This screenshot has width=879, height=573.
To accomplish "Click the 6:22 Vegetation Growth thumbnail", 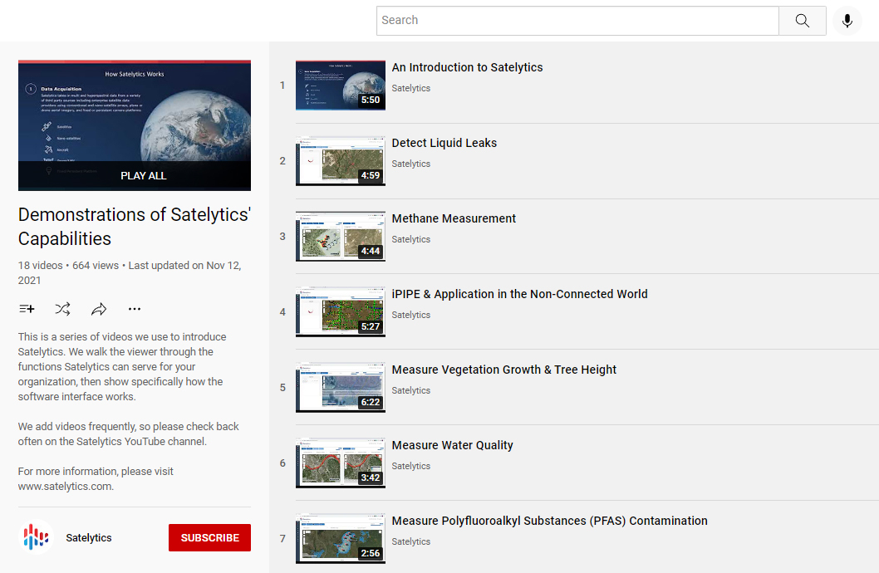I will pos(341,388).
